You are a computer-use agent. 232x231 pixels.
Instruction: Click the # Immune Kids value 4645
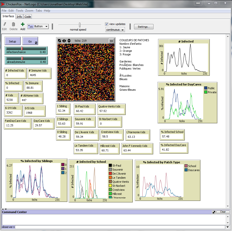click(x=39, y=75)
